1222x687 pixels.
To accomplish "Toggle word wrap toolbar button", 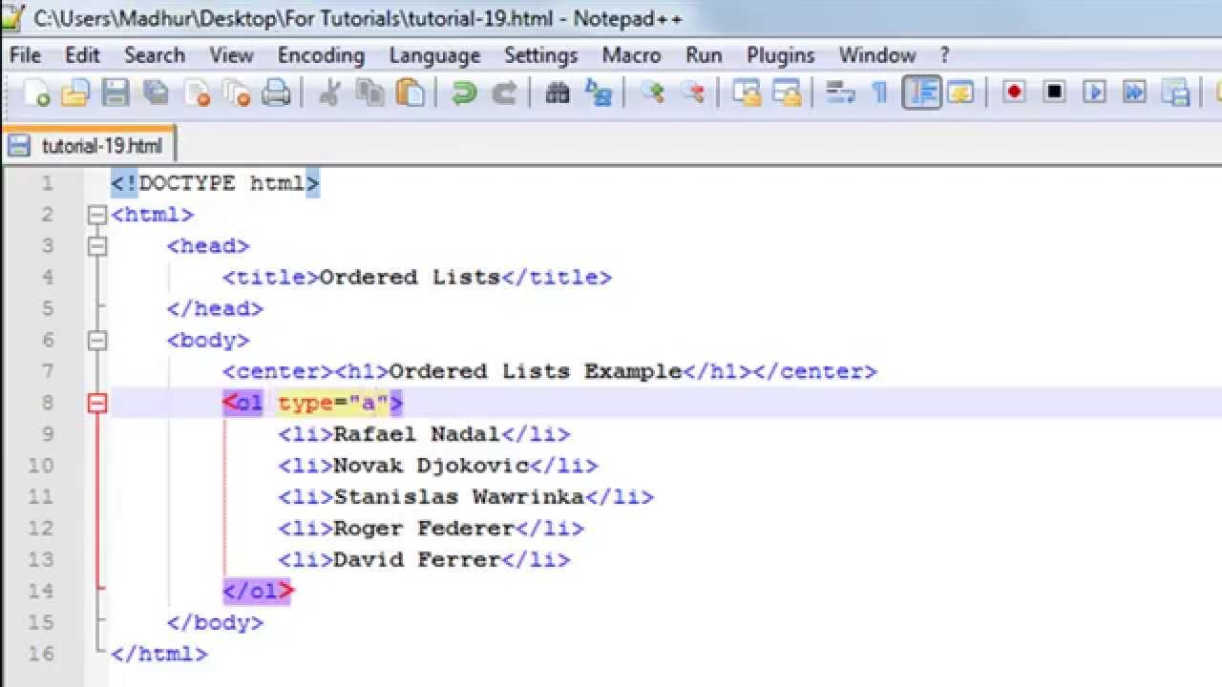I will (840, 93).
